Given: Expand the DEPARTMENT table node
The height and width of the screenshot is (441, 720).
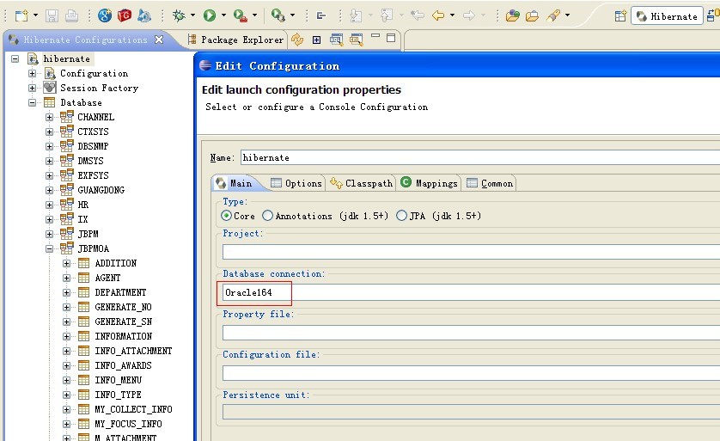Looking at the screenshot, I should [x=66, y=292].
